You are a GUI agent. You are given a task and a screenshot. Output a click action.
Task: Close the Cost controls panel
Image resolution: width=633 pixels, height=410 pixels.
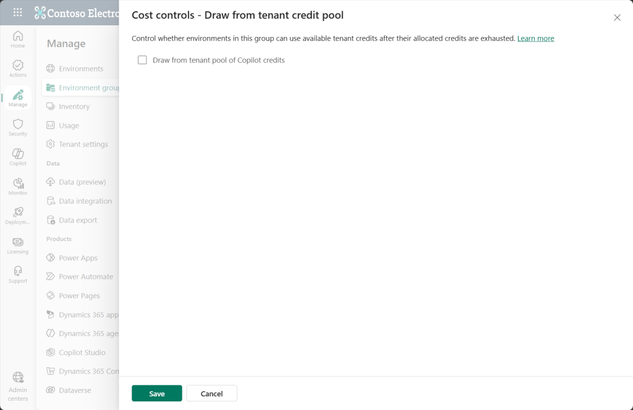(x=617, y=17)
